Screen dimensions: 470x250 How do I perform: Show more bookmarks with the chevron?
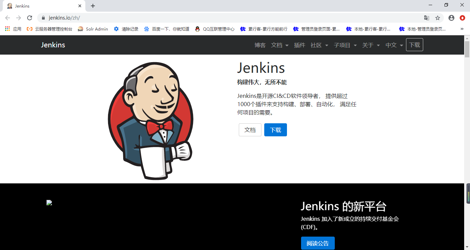click(462, 29)
